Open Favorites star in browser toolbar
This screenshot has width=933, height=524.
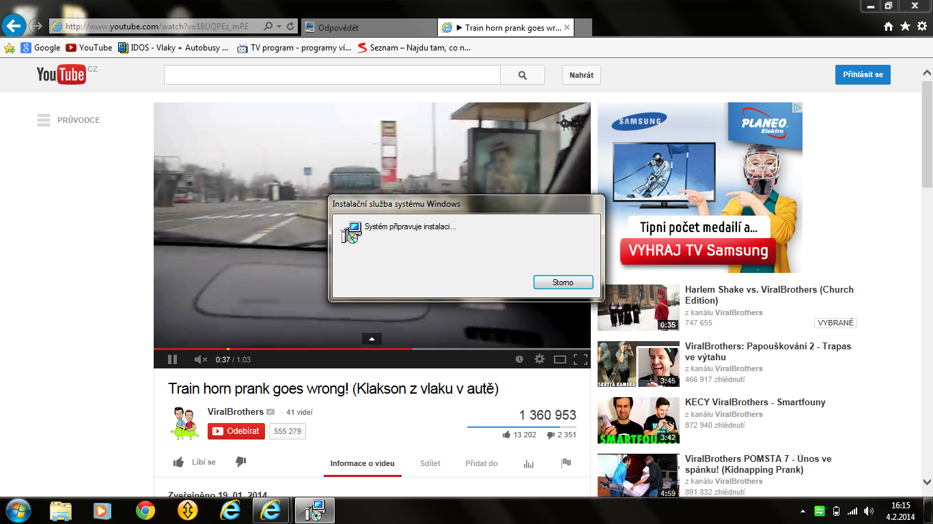[x=905, y=27]
